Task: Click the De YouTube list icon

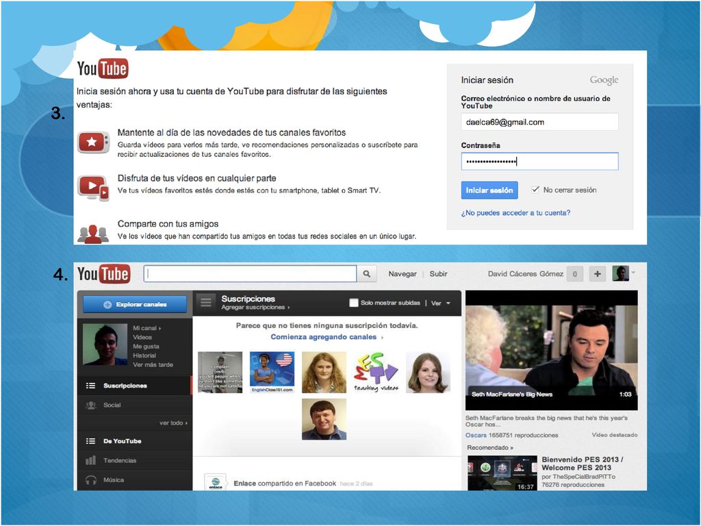Action: click(91, 441)
